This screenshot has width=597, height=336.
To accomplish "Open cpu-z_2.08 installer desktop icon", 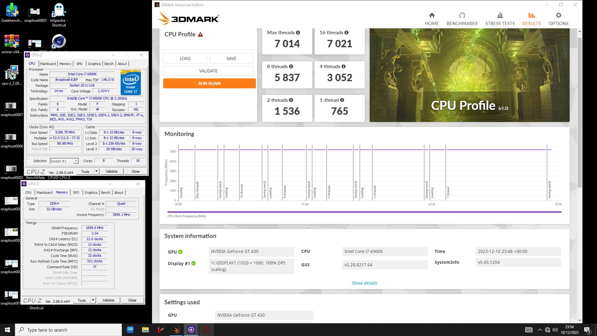I will (x=12, y=75).
